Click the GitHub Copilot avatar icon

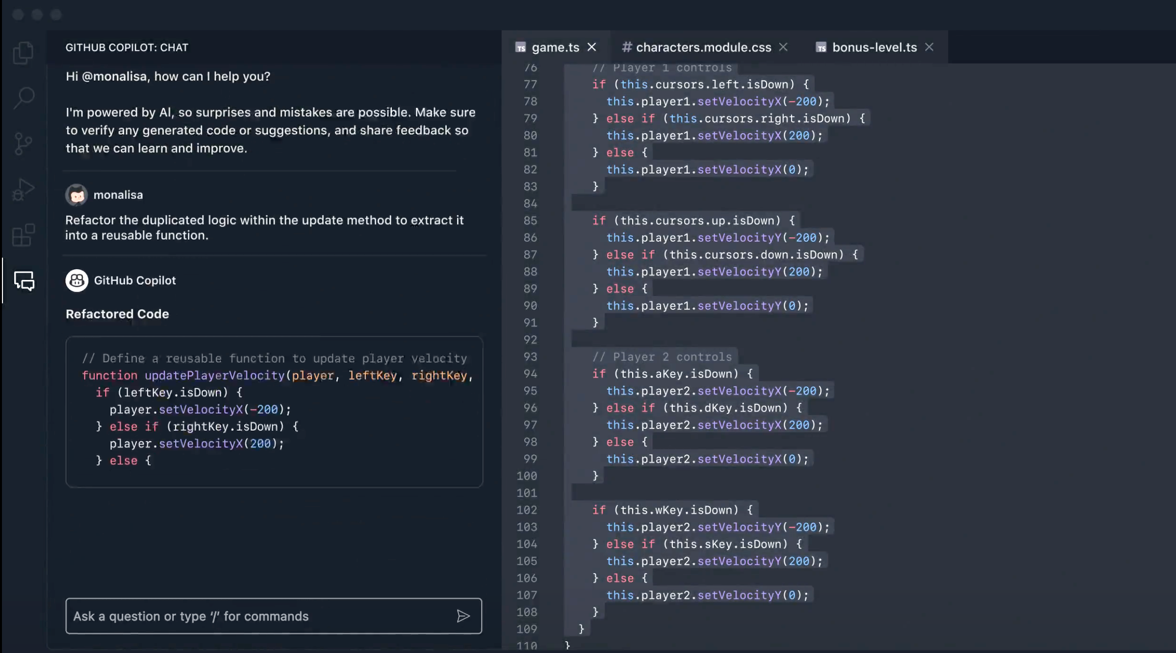tap(77, 280)
